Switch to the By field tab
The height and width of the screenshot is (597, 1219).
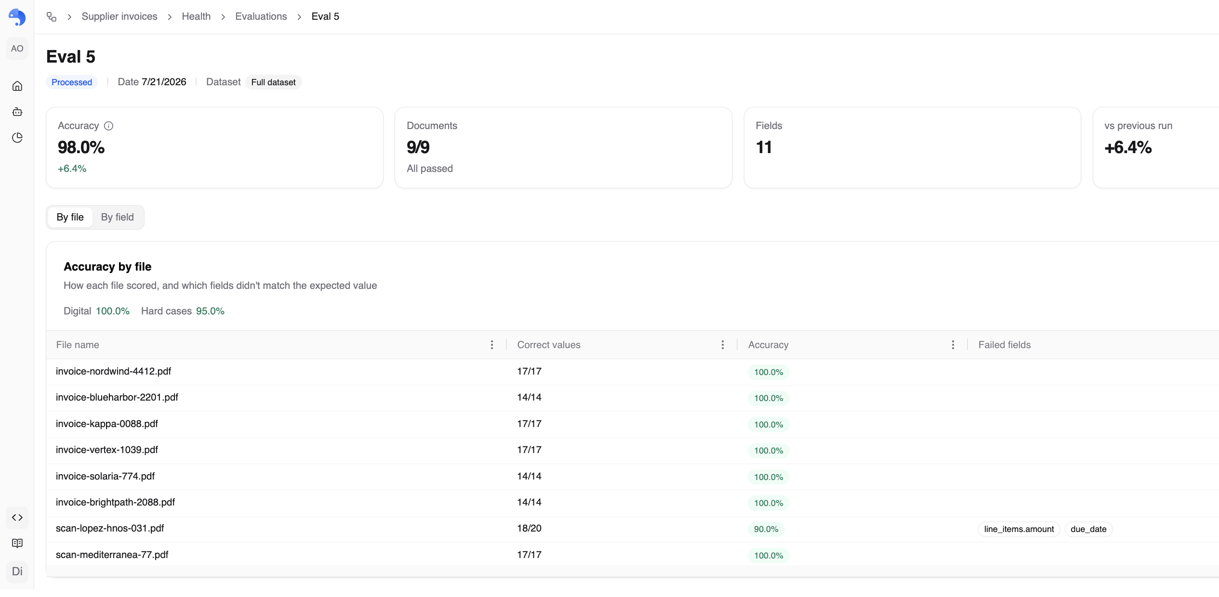pyautogui.click(x=117, y=217)
